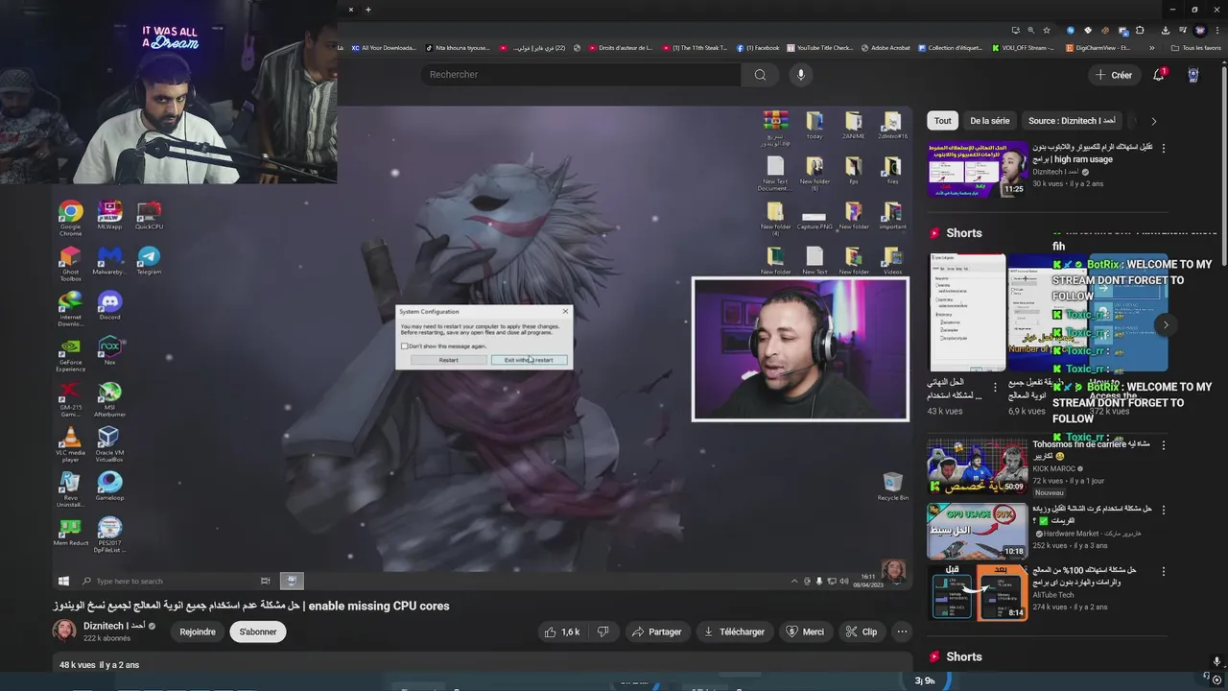Select the 'Tout' filter chip

[943, 121]
